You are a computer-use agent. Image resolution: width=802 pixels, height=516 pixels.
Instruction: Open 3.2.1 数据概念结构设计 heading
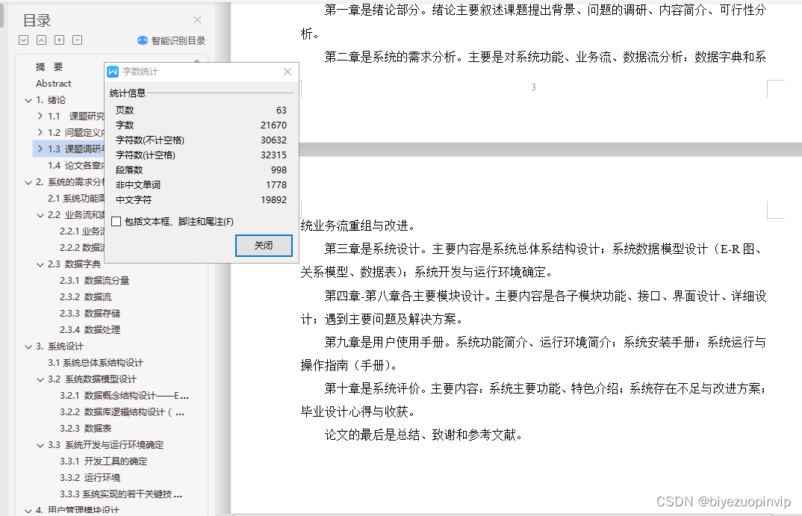pos(124,395)
